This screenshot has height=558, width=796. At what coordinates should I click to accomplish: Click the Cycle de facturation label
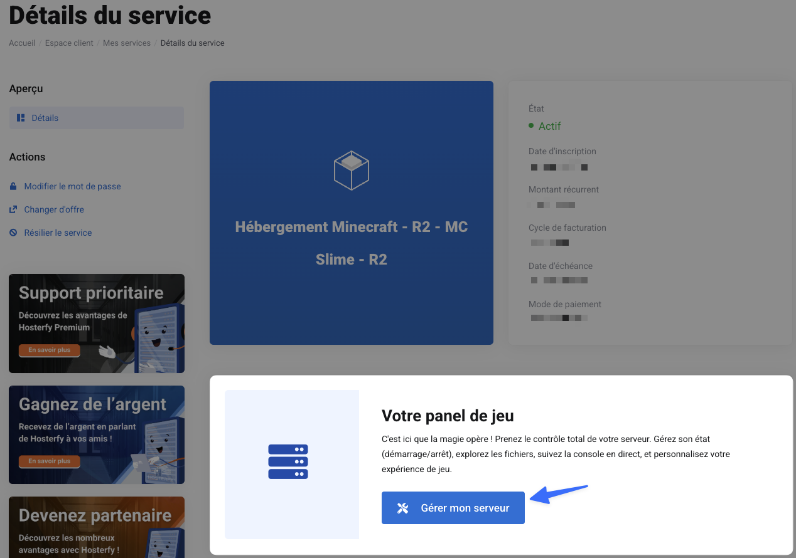click(567, 228)
